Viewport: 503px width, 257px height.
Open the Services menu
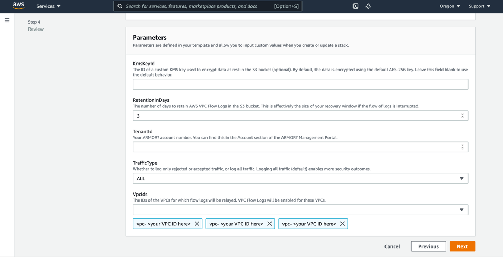[x=48, y=6]
